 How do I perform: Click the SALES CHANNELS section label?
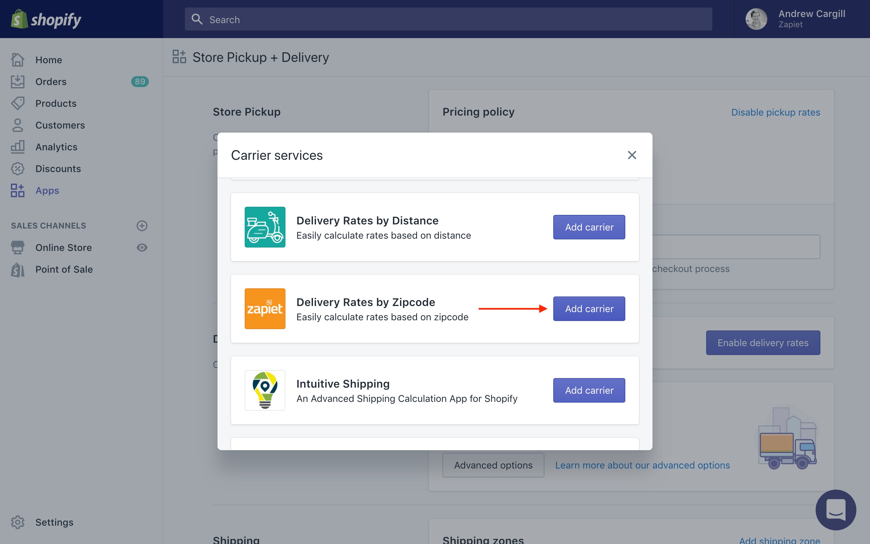pyautogui.click(x=49, y=225)
